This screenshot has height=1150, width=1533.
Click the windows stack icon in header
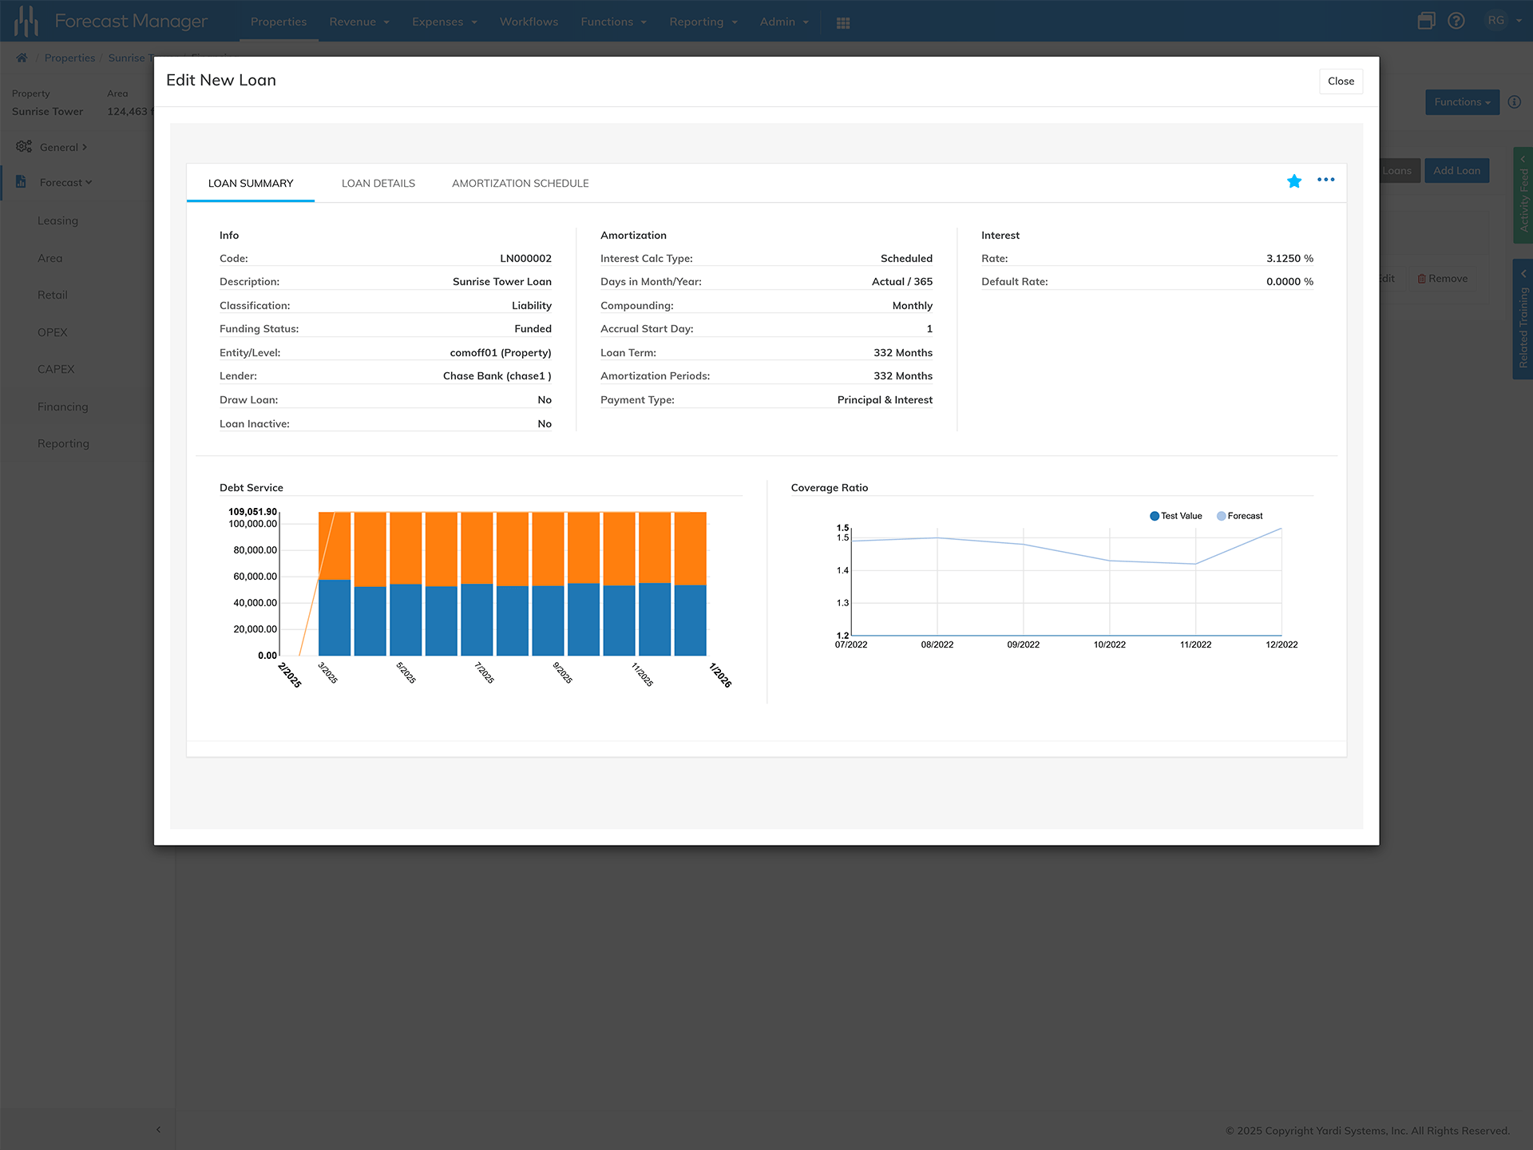pyautogui.click(x=1426, y=21)
